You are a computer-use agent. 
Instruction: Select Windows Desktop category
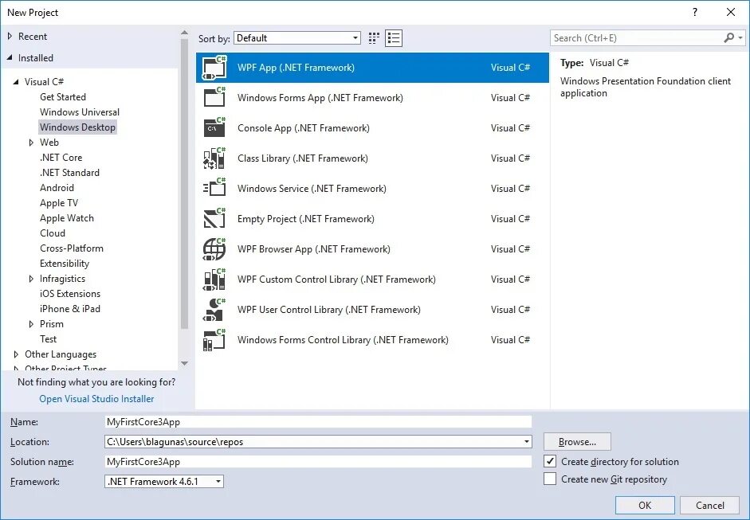77,127
